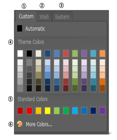Select the Custom tab
The image size is (117, 140).
[x=26, y=16]
